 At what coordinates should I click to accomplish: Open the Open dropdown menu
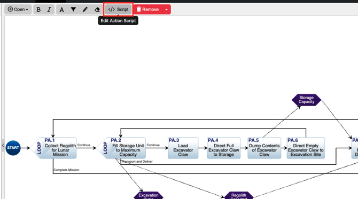coord(18,10)
